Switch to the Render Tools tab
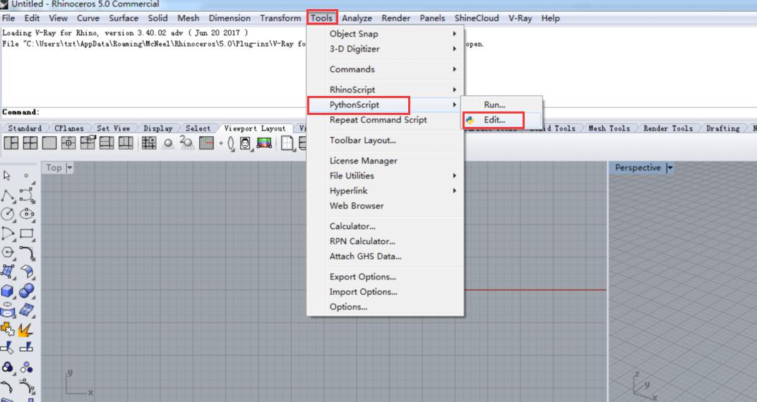The width and height of the screenshot is (757, 402). [x=668, y=128]
